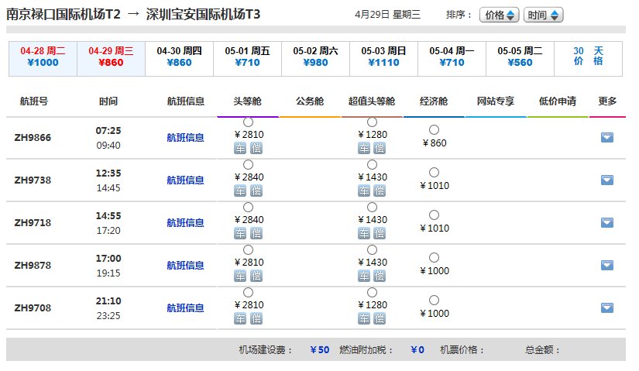Select ZH9866 economy ¥860 radio button
Image resolution: width=639 pixels, height=371 pixels.
434,129
